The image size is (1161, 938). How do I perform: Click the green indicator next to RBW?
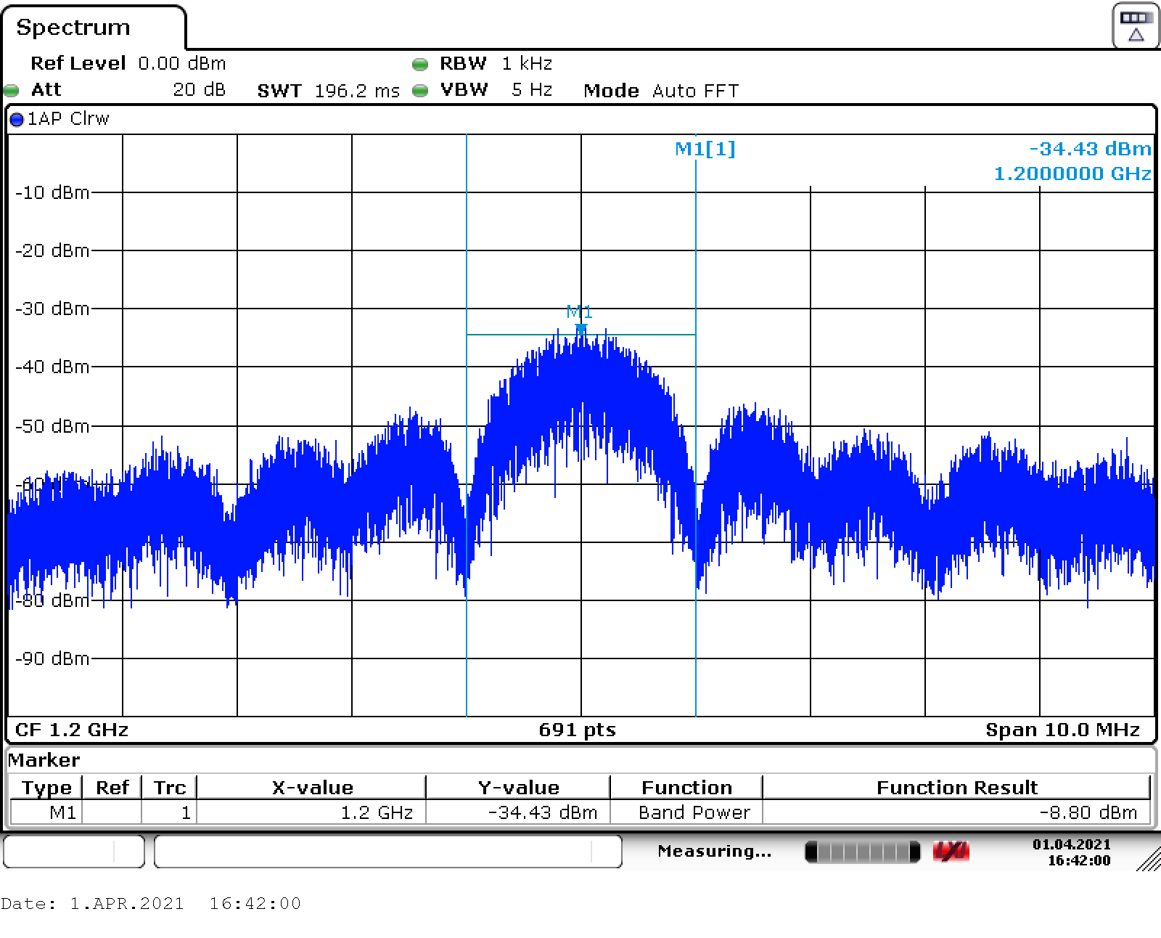[x=419, y=65]
